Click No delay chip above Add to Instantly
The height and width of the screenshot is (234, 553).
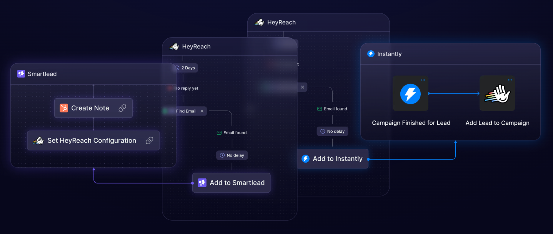point(333,132)
